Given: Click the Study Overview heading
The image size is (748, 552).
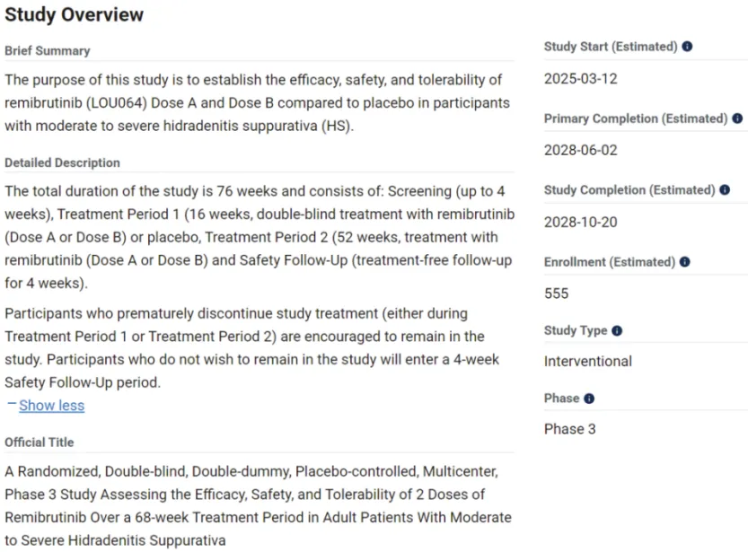Looking at the screenshot, I should tap(74, 14).
